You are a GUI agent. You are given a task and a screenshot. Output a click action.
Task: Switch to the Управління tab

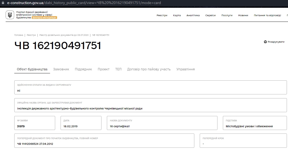click(x=185, y=69)
